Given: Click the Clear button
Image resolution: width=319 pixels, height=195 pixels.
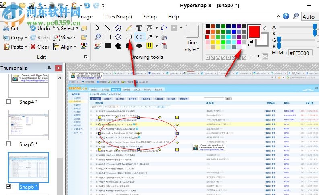Looking at the screenshot, I should click(x=40, y=47).
